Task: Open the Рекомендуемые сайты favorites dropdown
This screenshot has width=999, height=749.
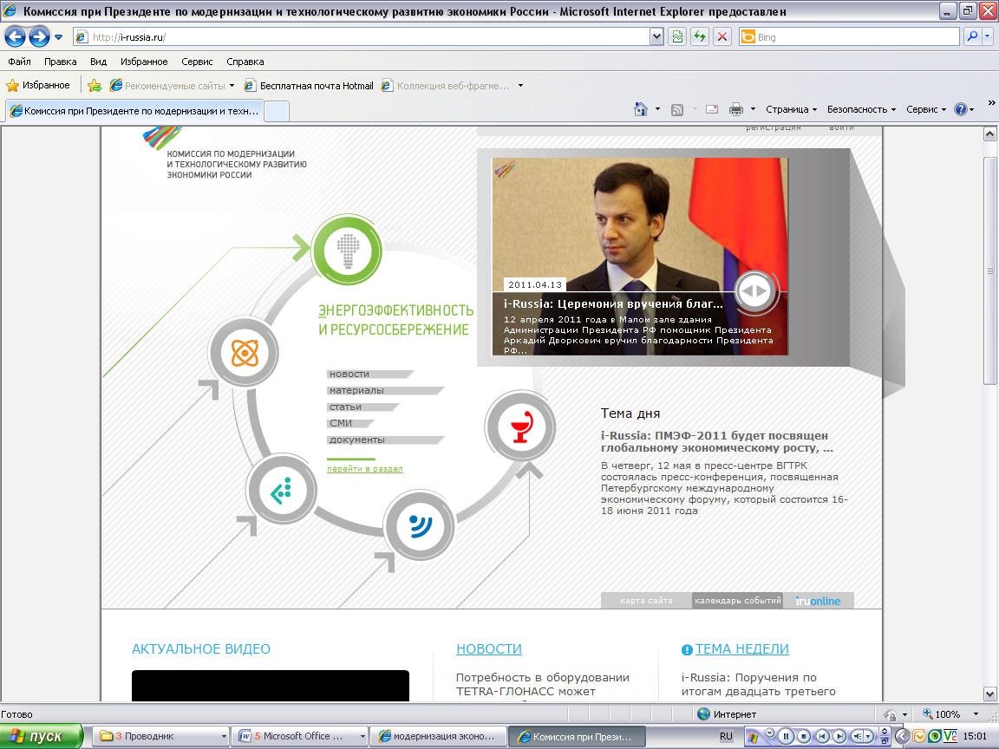Action: (x=172, y=85)
